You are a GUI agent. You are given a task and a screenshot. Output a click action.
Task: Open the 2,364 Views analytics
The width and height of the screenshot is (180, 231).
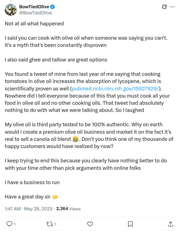[68, 209]
